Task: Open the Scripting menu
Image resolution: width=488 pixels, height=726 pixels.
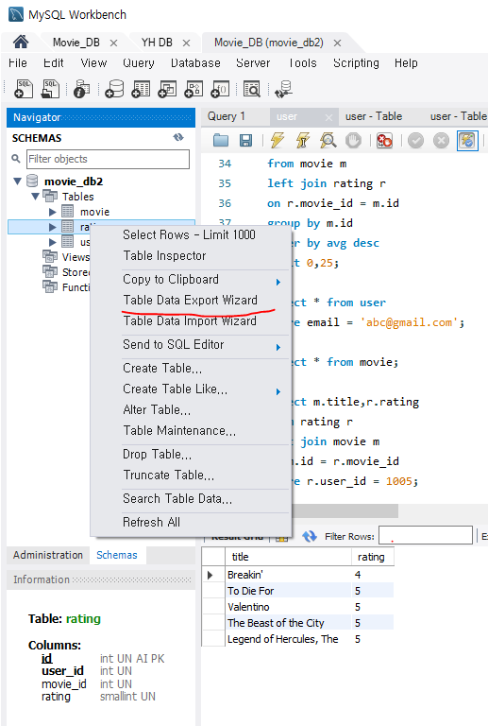Action: click(356, 63)
